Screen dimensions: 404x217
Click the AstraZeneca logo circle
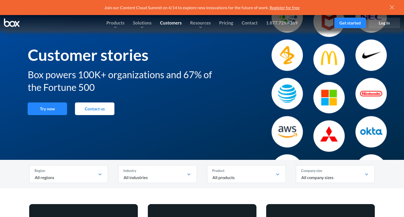287,55
